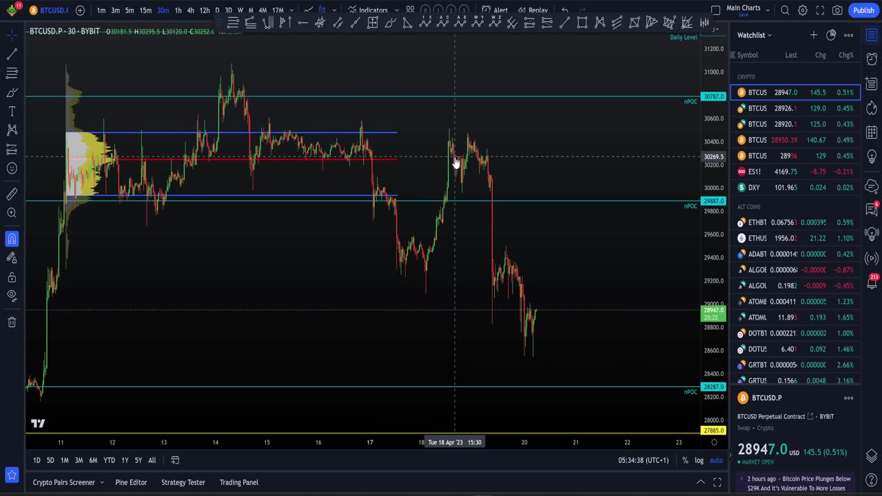Switch to the 1m timeframe
Viewport: 882px width, 496px height.
(101, 10)
